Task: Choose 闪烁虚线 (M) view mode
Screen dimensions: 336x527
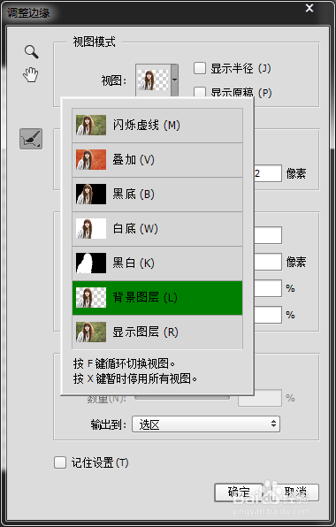Action: click(157, 126)
